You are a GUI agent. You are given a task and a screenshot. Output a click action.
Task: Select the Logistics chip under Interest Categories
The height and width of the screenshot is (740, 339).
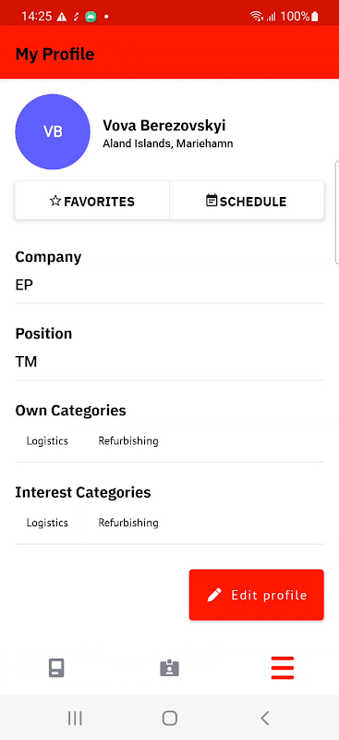[47, 523]
